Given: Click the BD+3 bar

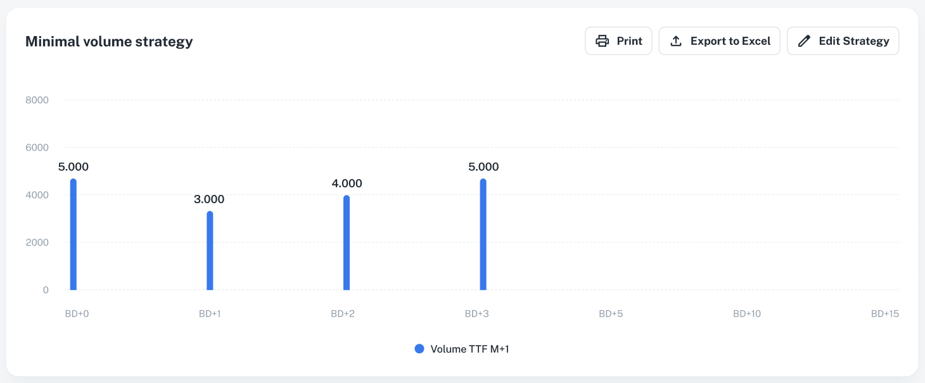Looking at the screenshot, I should 483,234.
